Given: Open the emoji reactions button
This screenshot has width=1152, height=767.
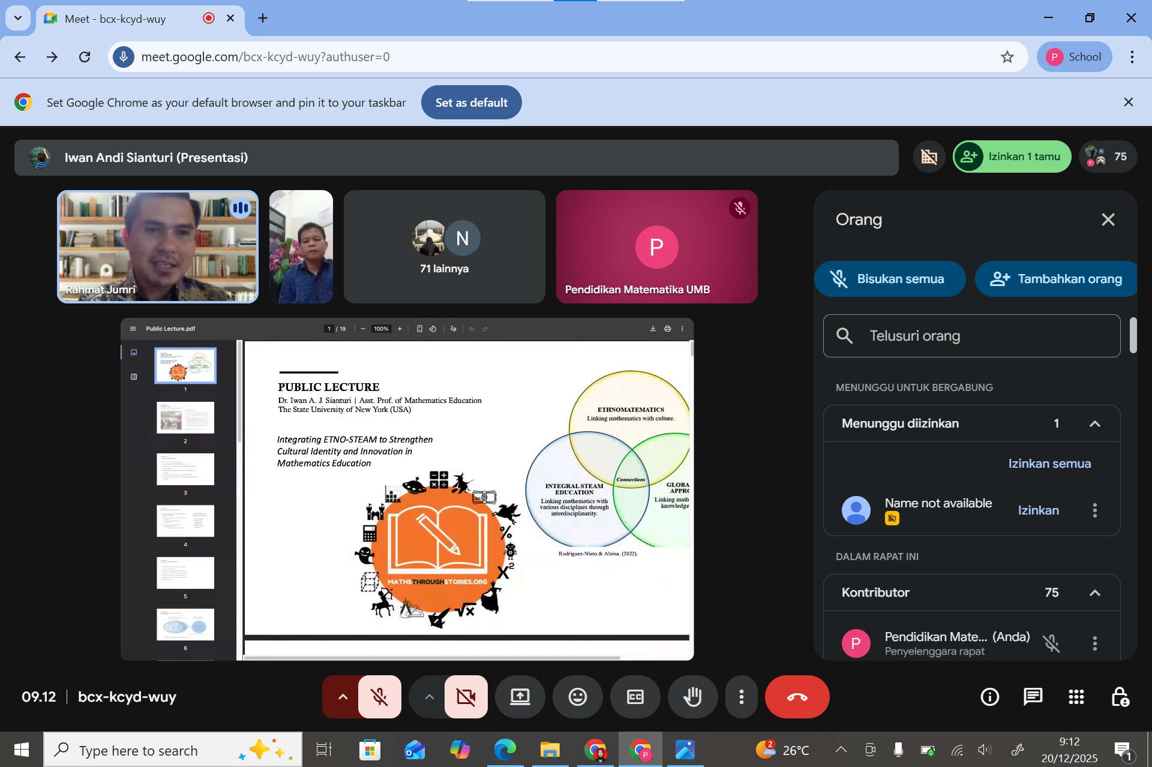Looking at the screenshot, I should [577, 697].
